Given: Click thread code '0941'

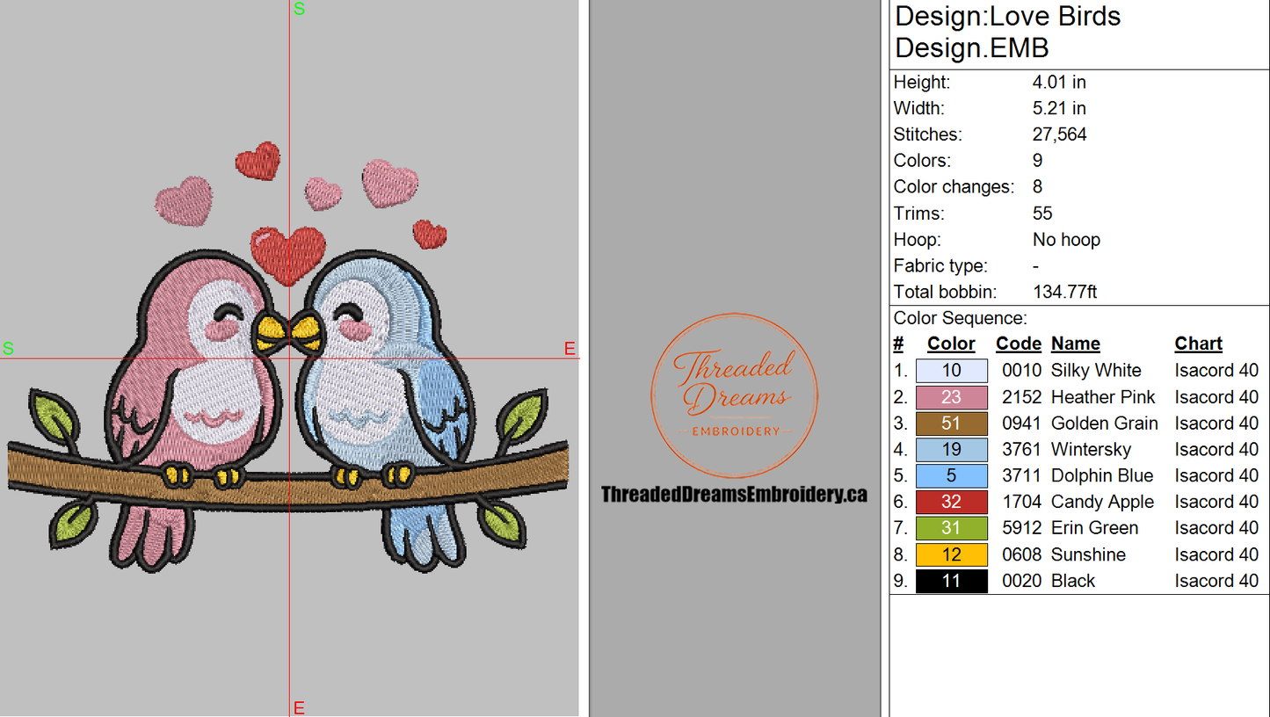Looking at the screenshot, I should pyautogui.click(x=1021, y=424).
